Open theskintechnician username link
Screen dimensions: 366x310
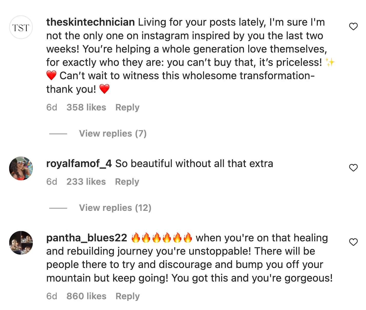point(90,22)
